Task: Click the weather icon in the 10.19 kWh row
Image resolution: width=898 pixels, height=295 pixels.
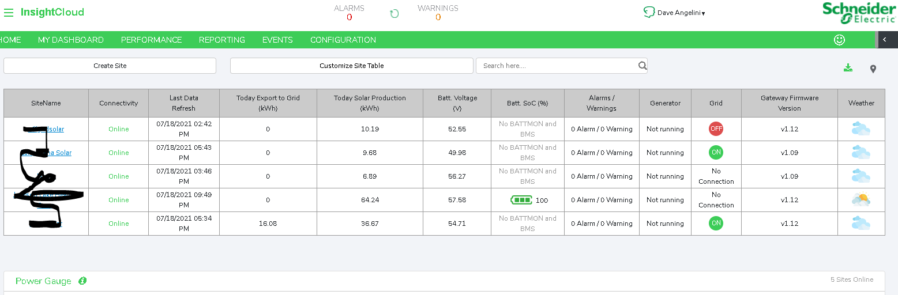Action: [x=861, y=129]
